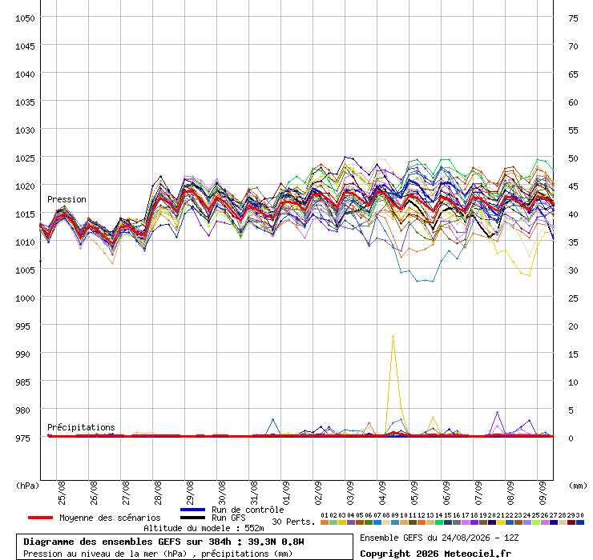Click the (mm) axis unit label
This screenshot has width=593, height=560.
tap(578, 486)
